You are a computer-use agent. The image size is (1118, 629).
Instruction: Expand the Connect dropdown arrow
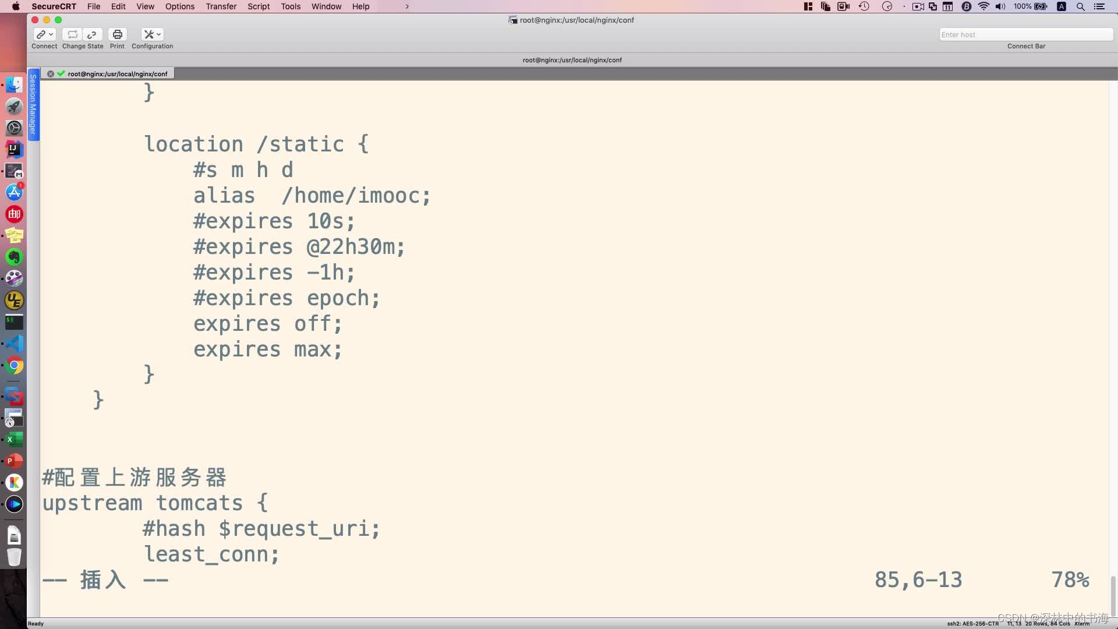[x=51, y=34]
